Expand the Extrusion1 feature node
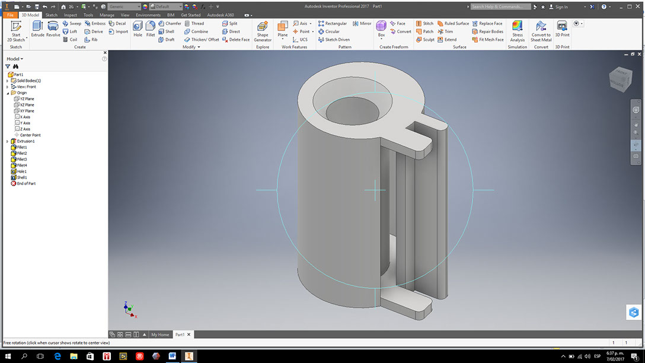The image size is (645, 363). click(x=7, y=141)
